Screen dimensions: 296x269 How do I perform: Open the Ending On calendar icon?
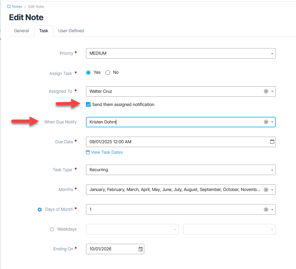point(141,249)
